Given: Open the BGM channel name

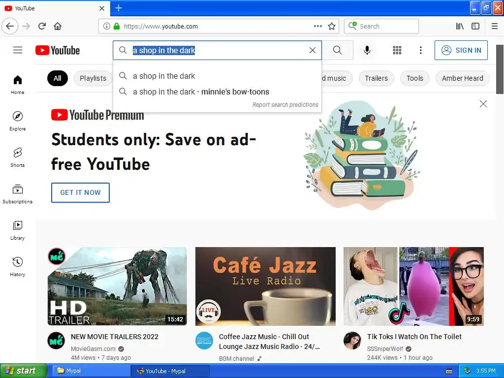Looking at the screenshot, I should (237, 358).
